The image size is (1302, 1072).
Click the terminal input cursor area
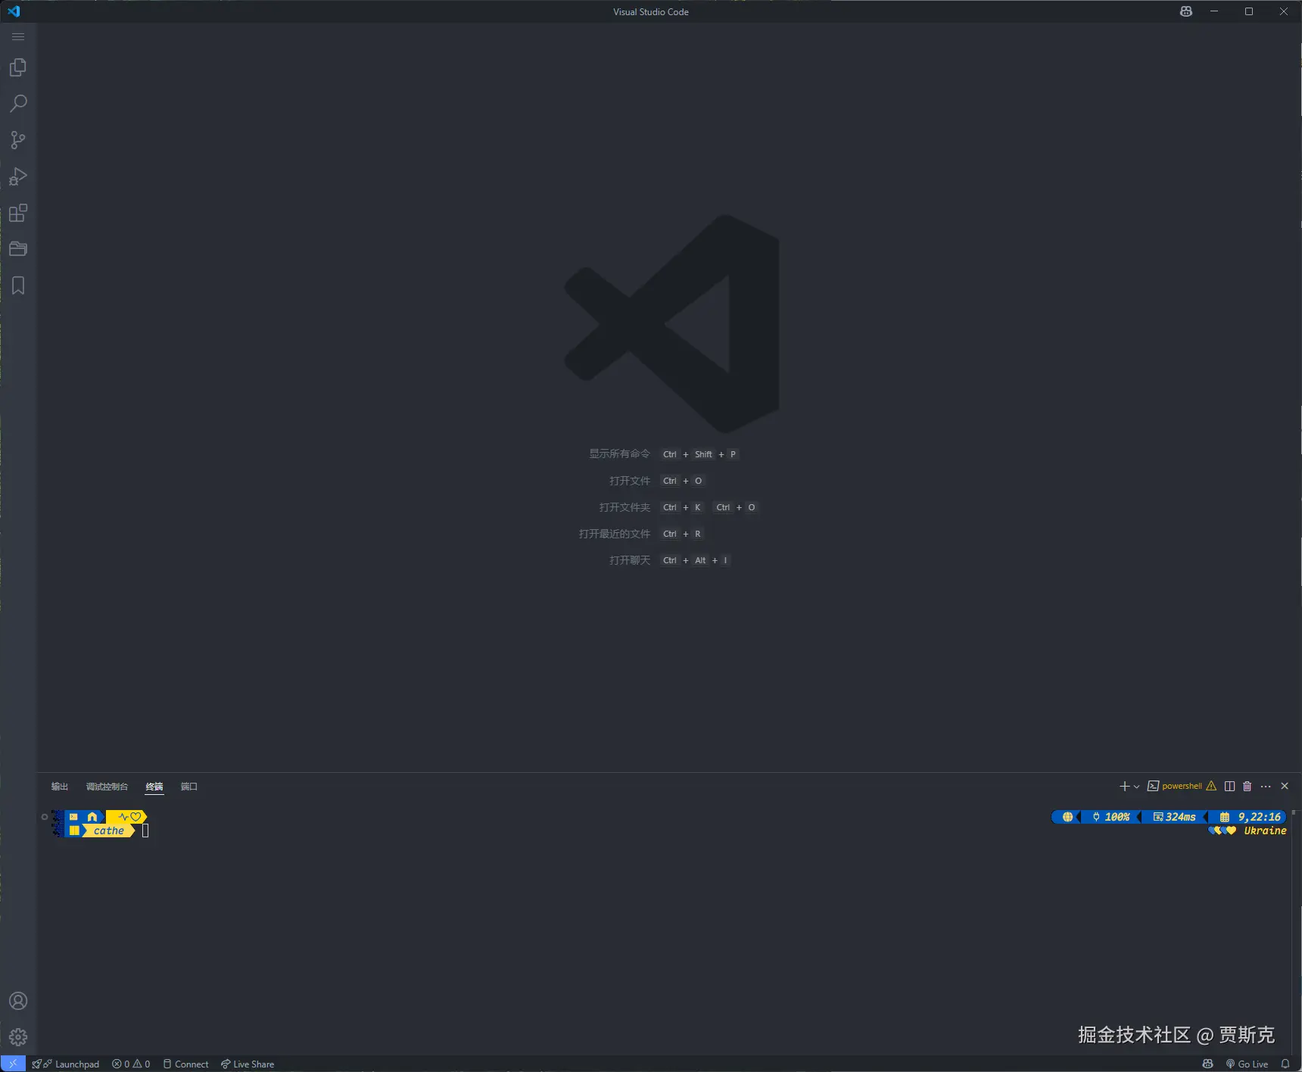(145, 831)
